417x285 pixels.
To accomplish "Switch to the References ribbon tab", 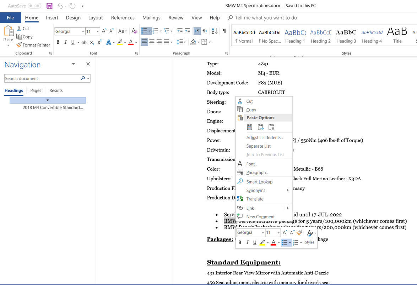I will point(123,17).
